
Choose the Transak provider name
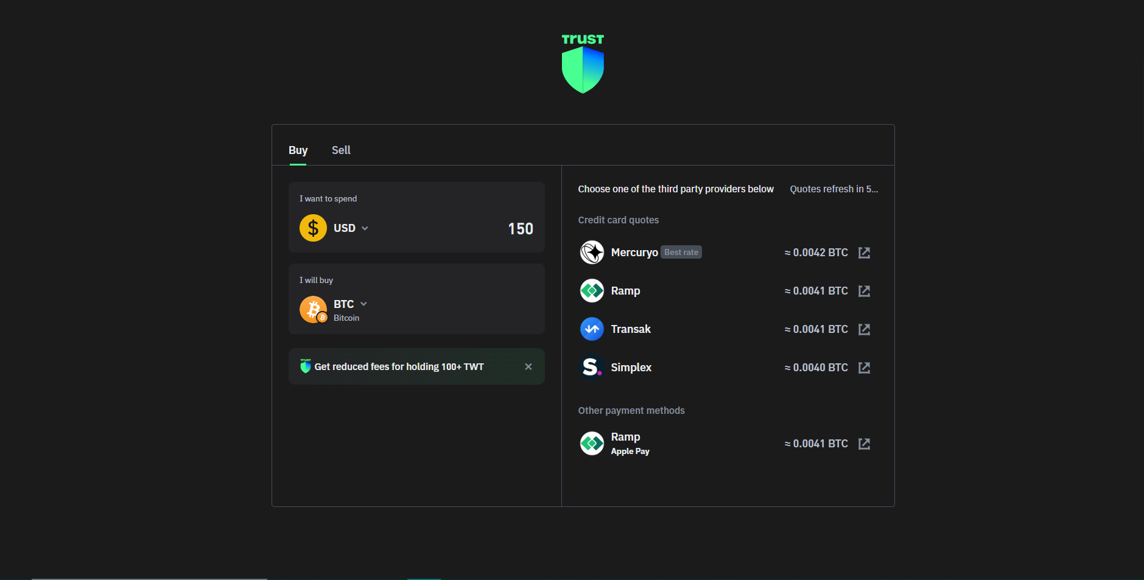click(631, 329)
